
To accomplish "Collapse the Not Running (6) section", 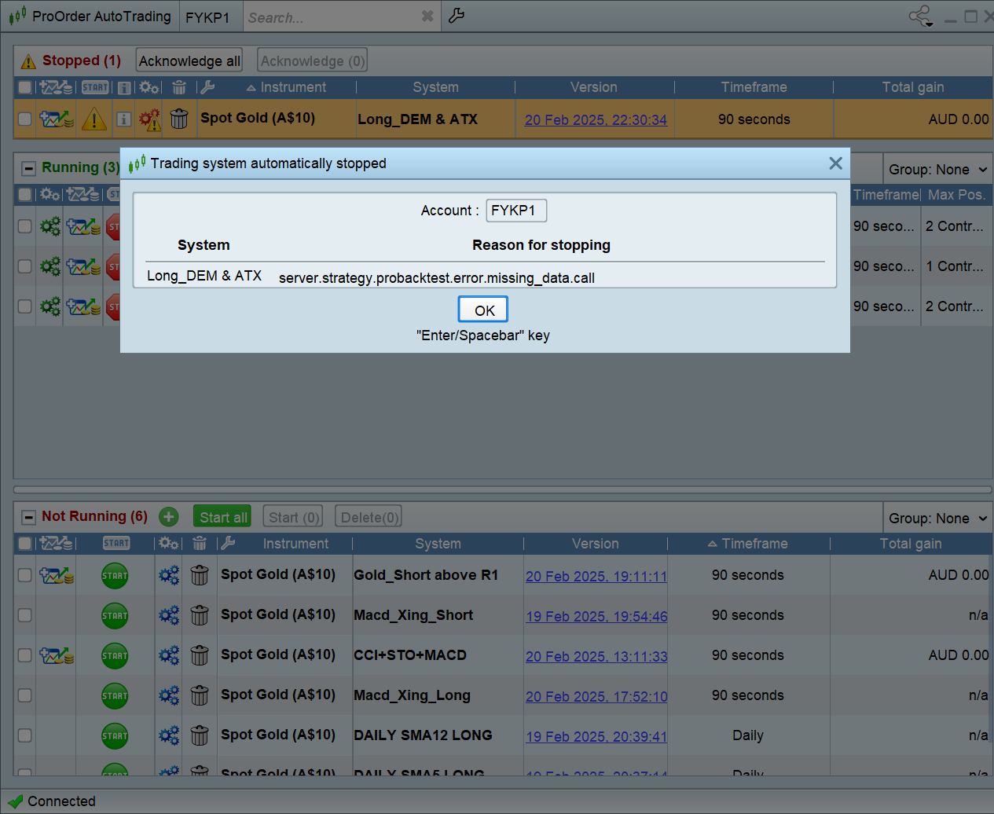I will [28, 517].
